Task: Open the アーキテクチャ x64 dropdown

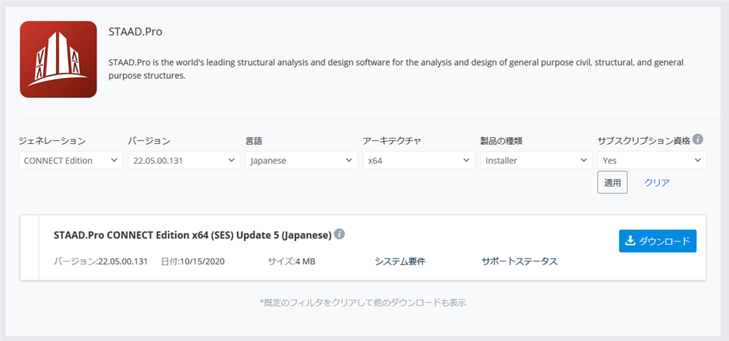Action: pyautogui.click(x=418, y=161)
